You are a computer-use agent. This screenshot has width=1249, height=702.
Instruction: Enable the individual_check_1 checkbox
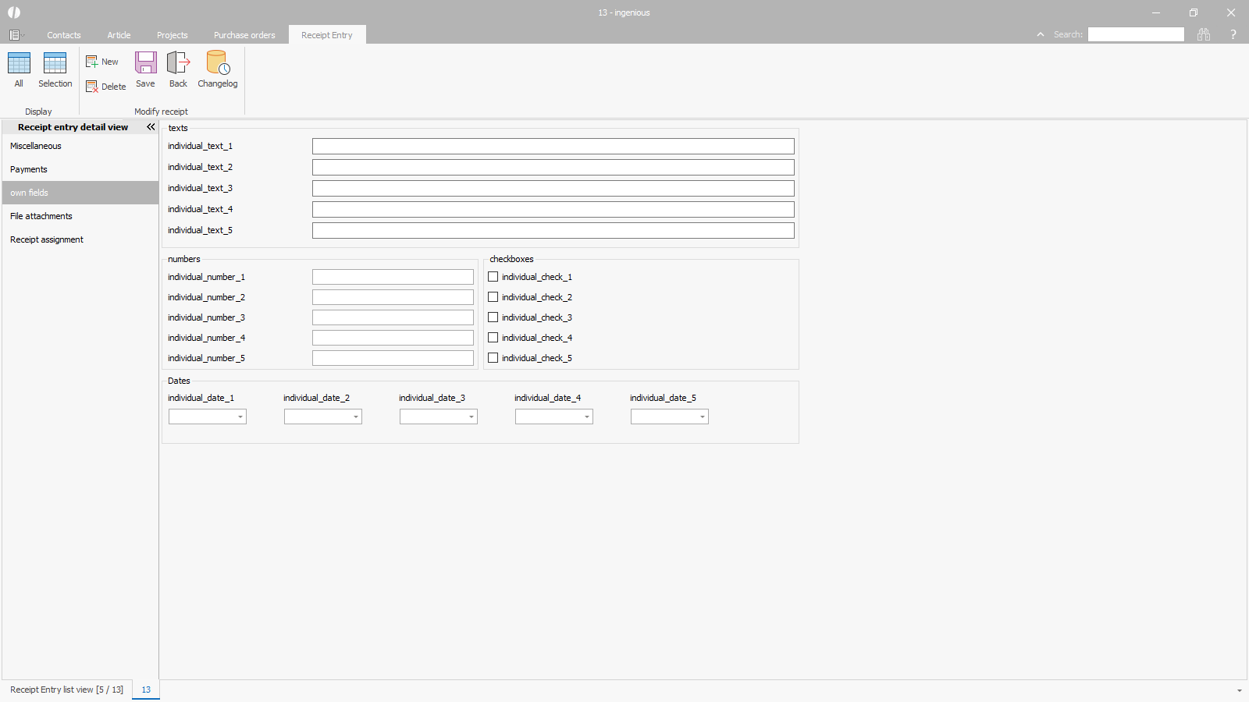pyautogui.click(x=493, y=277)
